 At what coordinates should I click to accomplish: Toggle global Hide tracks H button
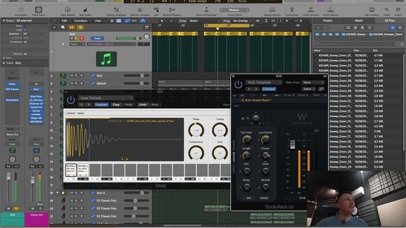click(x=72, y=27)
